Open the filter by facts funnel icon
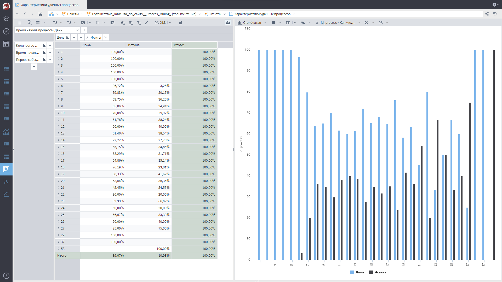502x282 pixels. (139, 22)
